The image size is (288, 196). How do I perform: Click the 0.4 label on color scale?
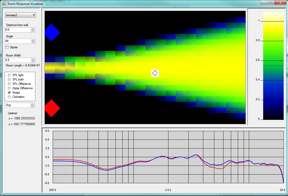tap(258, 79)
